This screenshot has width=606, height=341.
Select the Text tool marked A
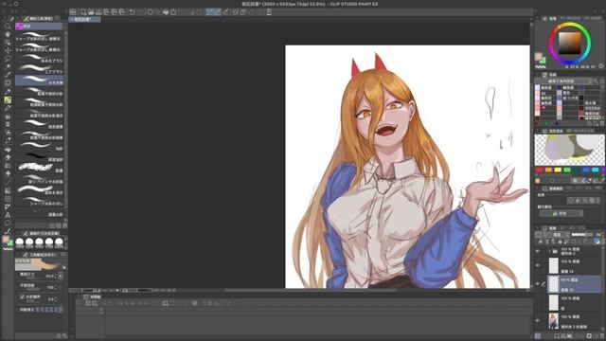tap(8, 215)
